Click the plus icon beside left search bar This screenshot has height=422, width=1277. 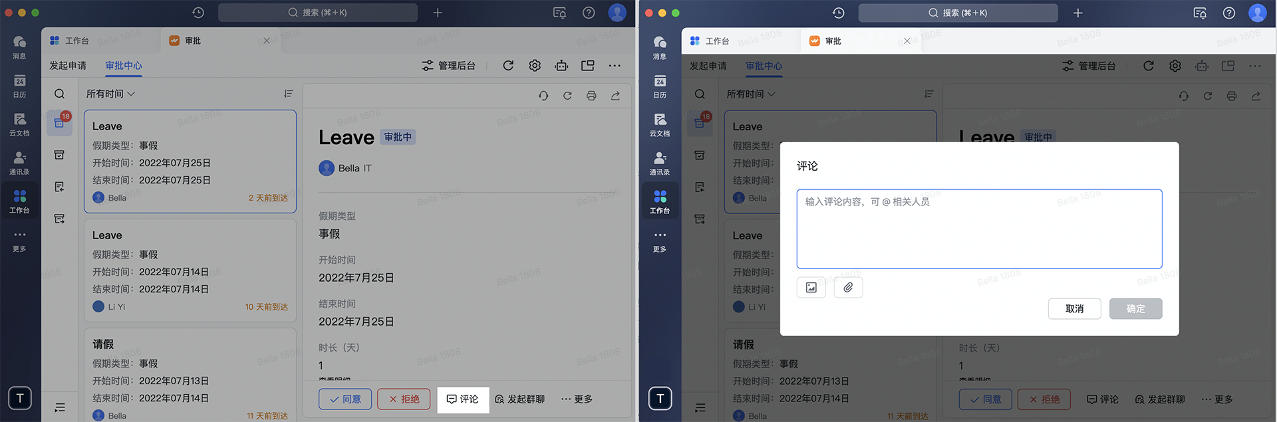[438, 13]
